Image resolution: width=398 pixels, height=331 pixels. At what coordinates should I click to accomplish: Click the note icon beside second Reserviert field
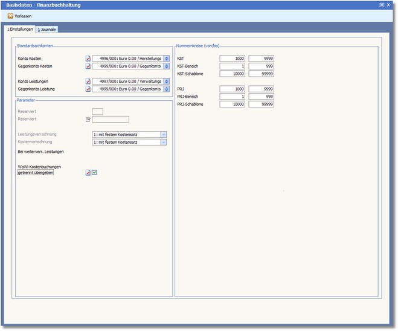(88, 120)
